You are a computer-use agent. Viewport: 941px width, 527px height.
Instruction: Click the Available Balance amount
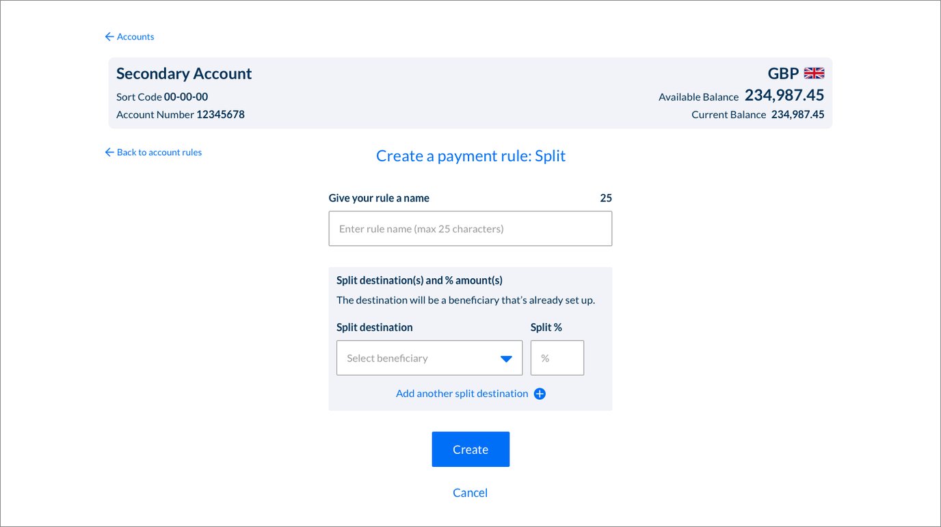pos(784,95)
